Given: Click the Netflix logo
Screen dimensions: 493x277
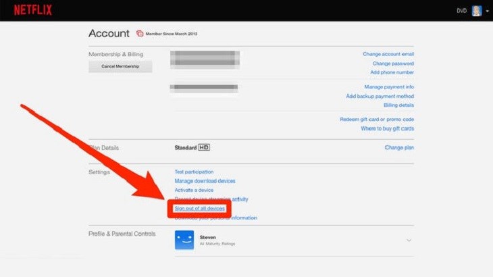Looking at the screenshot, I should tap(32, 10).
